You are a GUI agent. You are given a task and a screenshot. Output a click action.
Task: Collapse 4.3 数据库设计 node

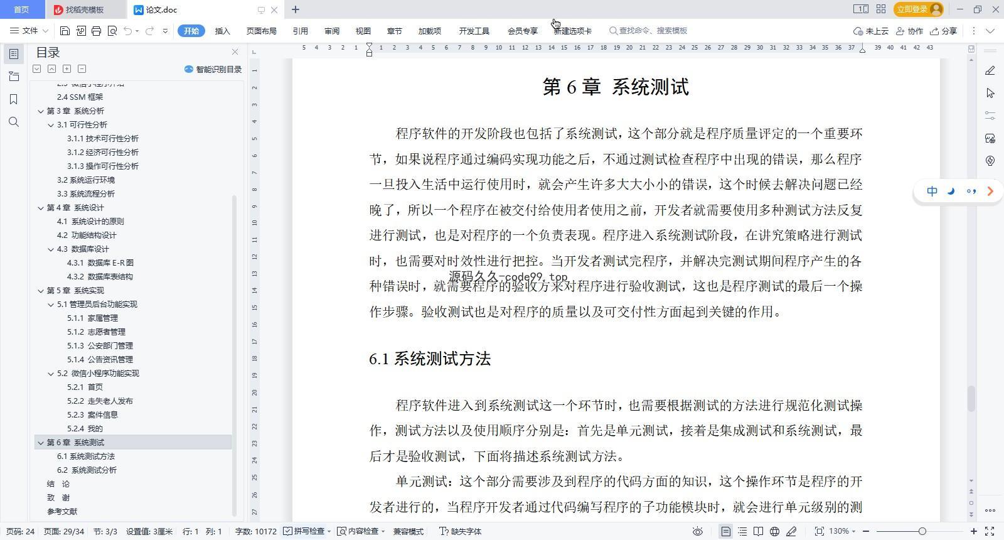(51, 249)
